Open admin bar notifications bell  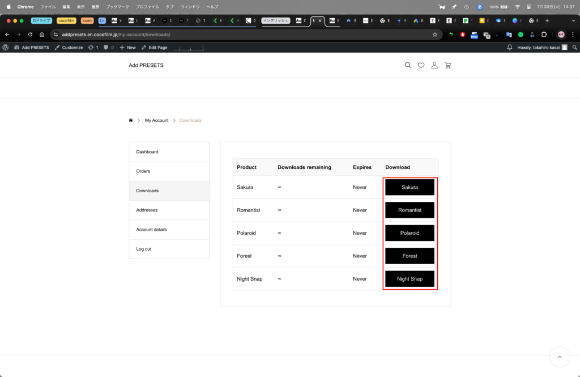tap(509, 48)
